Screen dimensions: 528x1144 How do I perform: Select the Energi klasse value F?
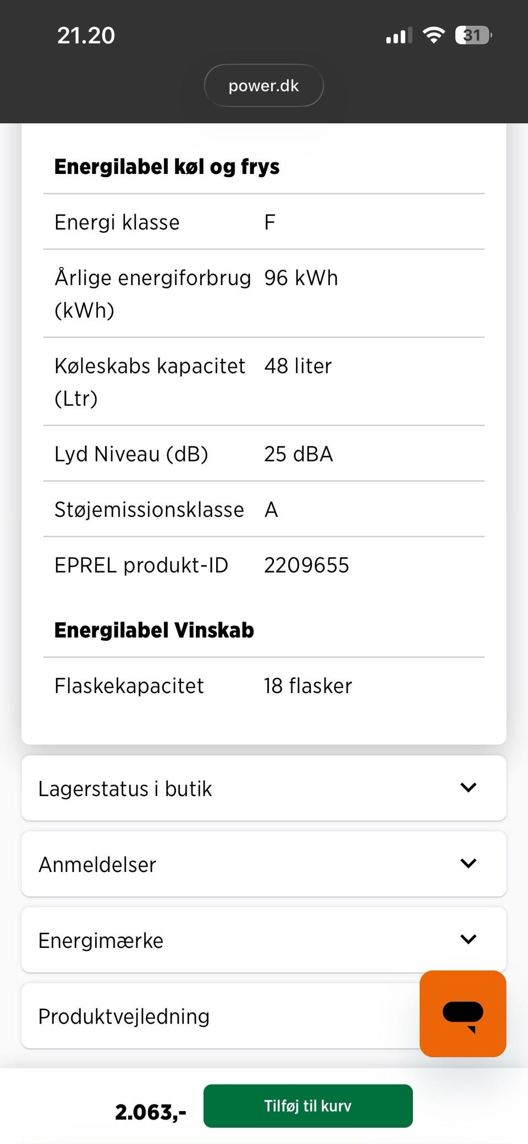269,222
